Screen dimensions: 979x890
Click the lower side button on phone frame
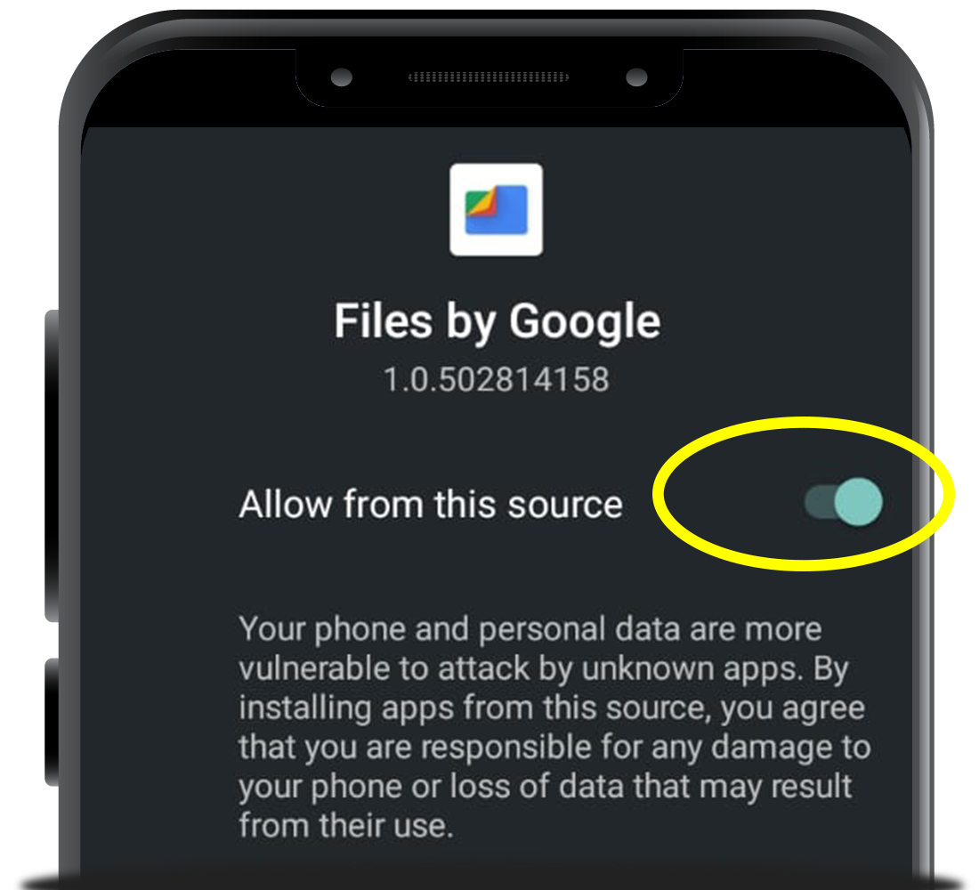point(52,722)
